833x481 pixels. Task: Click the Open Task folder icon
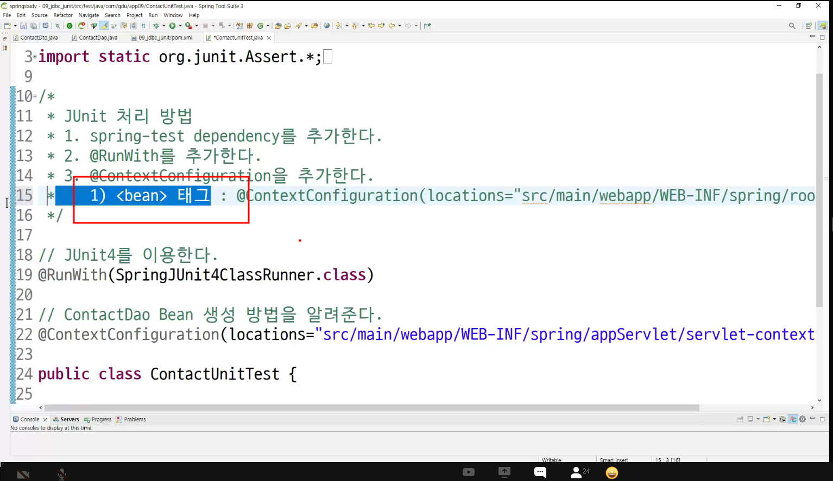[x=288, y=25]
